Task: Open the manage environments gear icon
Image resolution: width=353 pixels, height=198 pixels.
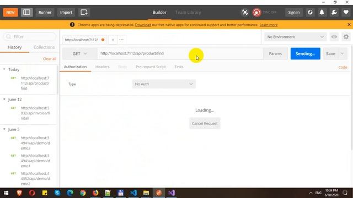Action: [x=346, y=37]
